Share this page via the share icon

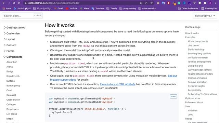[x=146, y=3]
